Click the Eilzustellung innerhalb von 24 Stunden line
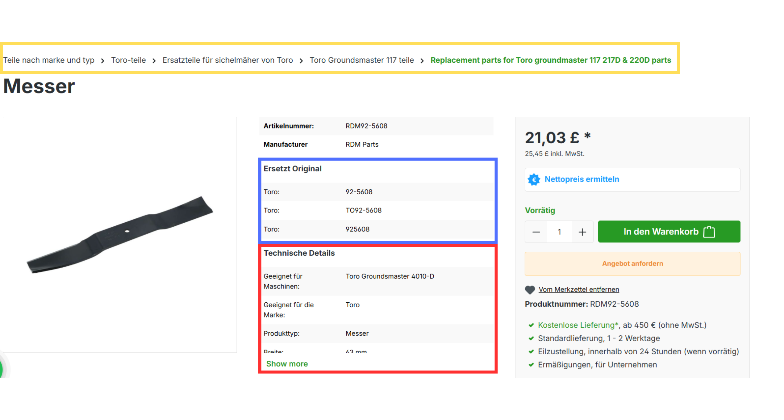The height and width of the screenshot is (420, 784). (x=638, y=351)
